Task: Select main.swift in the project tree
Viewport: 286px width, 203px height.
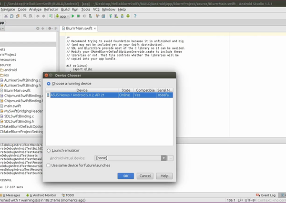Action: [12, 106]
